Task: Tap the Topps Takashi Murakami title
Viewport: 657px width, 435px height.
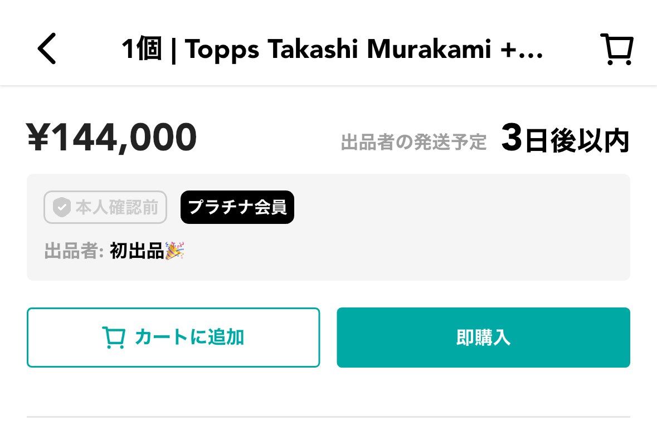Action: 338,49
